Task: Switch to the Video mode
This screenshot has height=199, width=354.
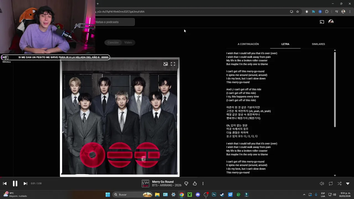Action: coord(128,43)
